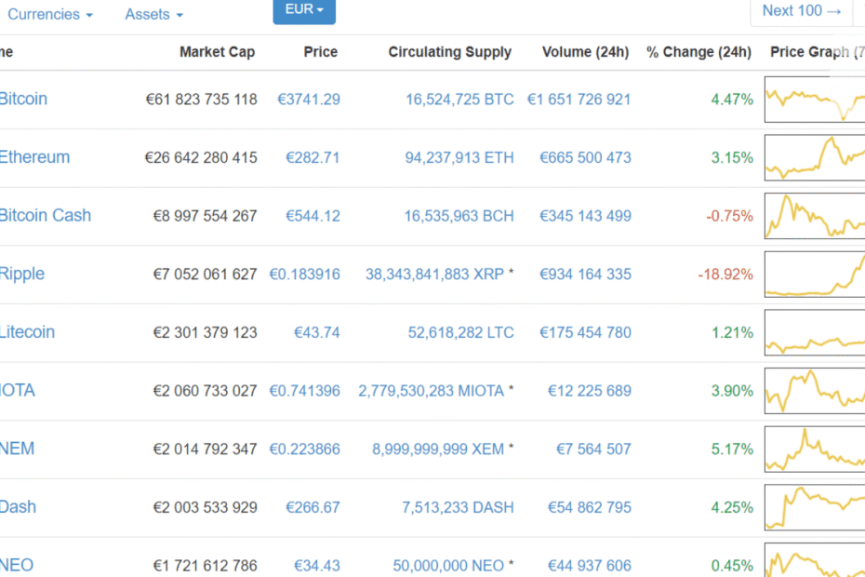Click Ripple volume €934 164 335

pos(585,275)
